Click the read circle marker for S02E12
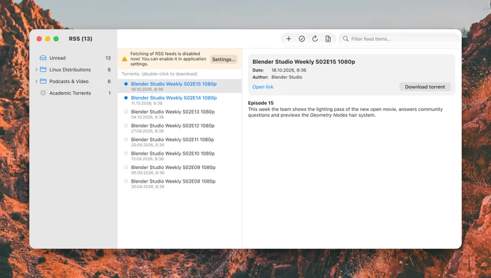The height and width of the screenshot is (278, 491). pos(126,125)
